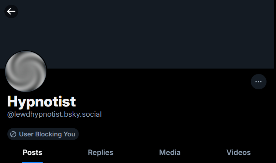Click the back arrow icon
The height and width of the screenshot is (163, 276).
point(11,11)
